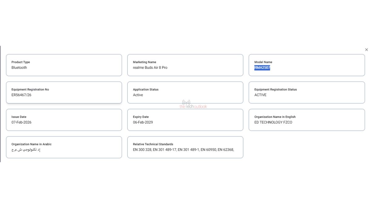Click the Relative Technical Standards values list
Image resolution: width=371 pixels, height=208 pixels.
[x=183, y=150]
